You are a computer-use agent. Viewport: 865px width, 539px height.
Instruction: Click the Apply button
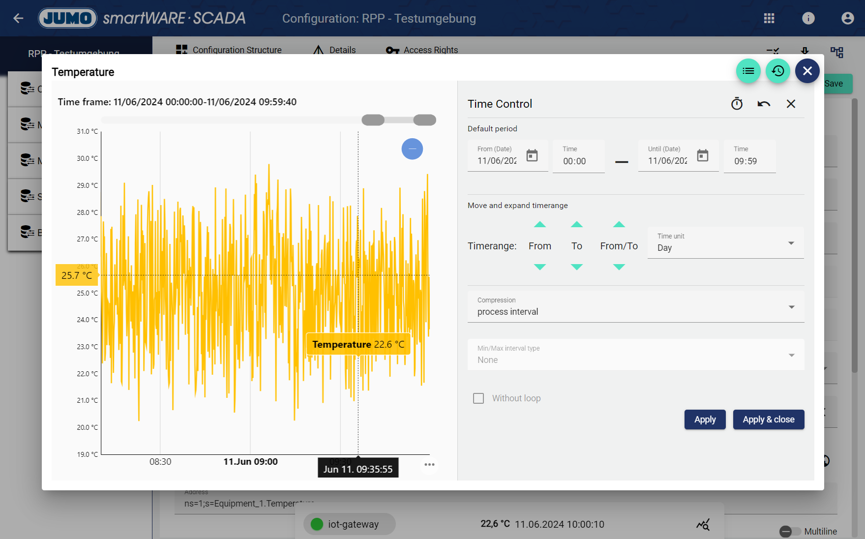[705, 419]
